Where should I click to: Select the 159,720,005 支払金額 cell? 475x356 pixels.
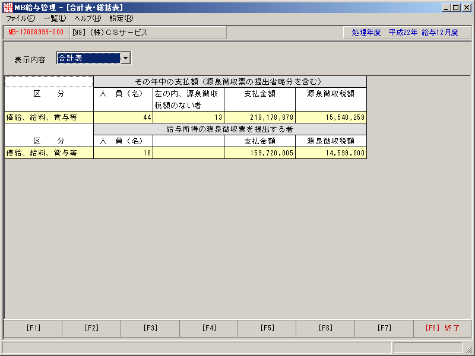coord(259,153)
